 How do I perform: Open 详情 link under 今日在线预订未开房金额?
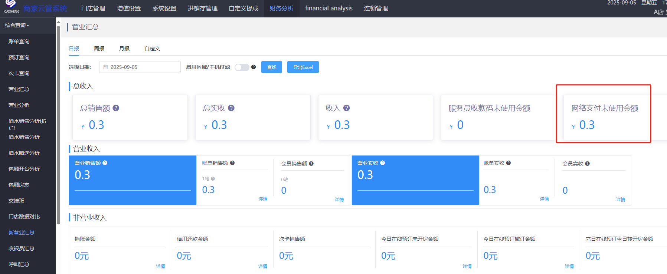click(x=467, y=266)
